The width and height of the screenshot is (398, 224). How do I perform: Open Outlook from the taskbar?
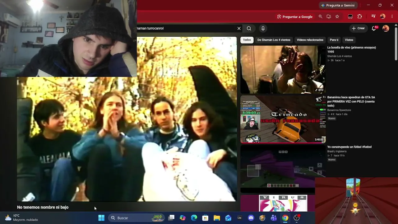point(228,218)
